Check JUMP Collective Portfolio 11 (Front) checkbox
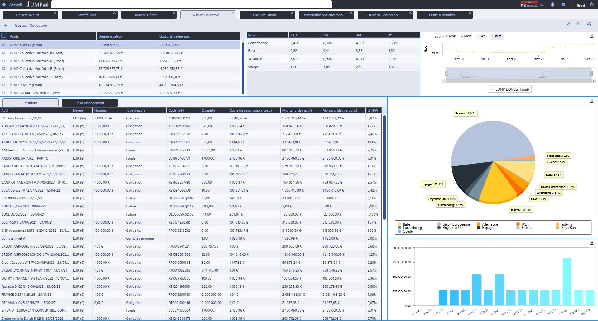 click(x=4, y=53)
